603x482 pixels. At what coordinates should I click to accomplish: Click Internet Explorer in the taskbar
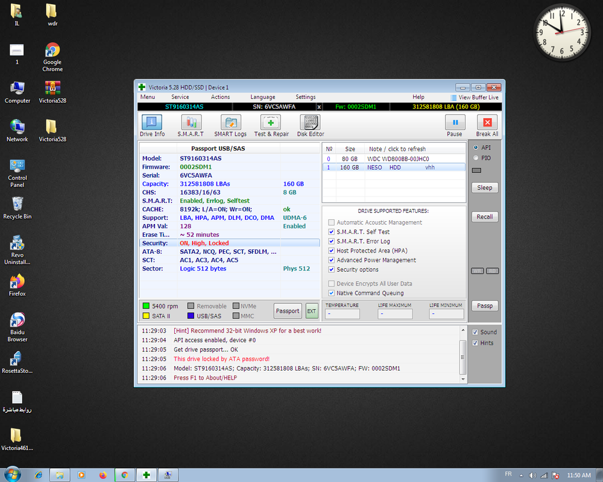[x=39, y=475]
